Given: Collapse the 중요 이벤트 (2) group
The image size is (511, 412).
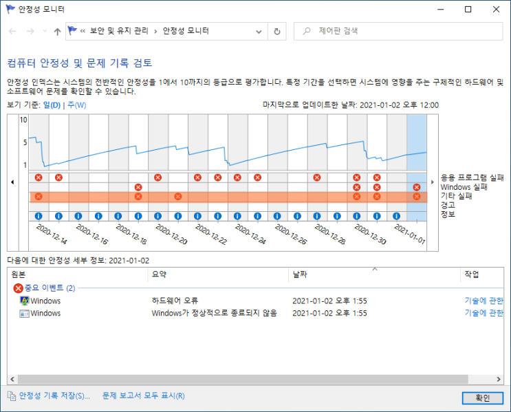Looking at the screenshot, I should coord(43,288).
